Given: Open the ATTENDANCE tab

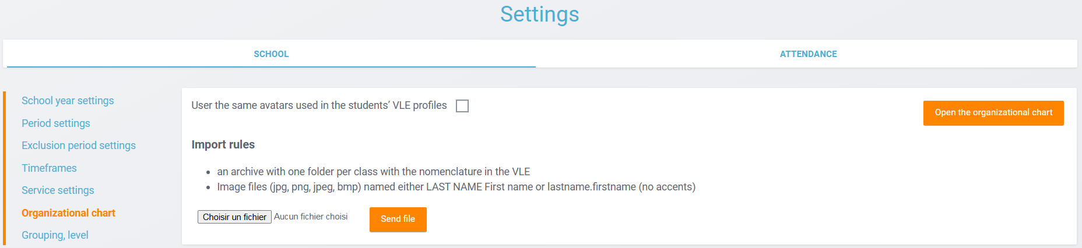Looking at the screenshot, I should tap(808, 54).
